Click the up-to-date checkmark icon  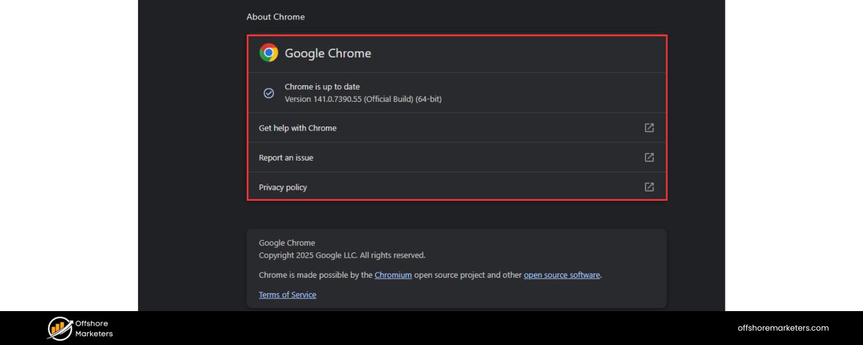(x=269, y=93)
